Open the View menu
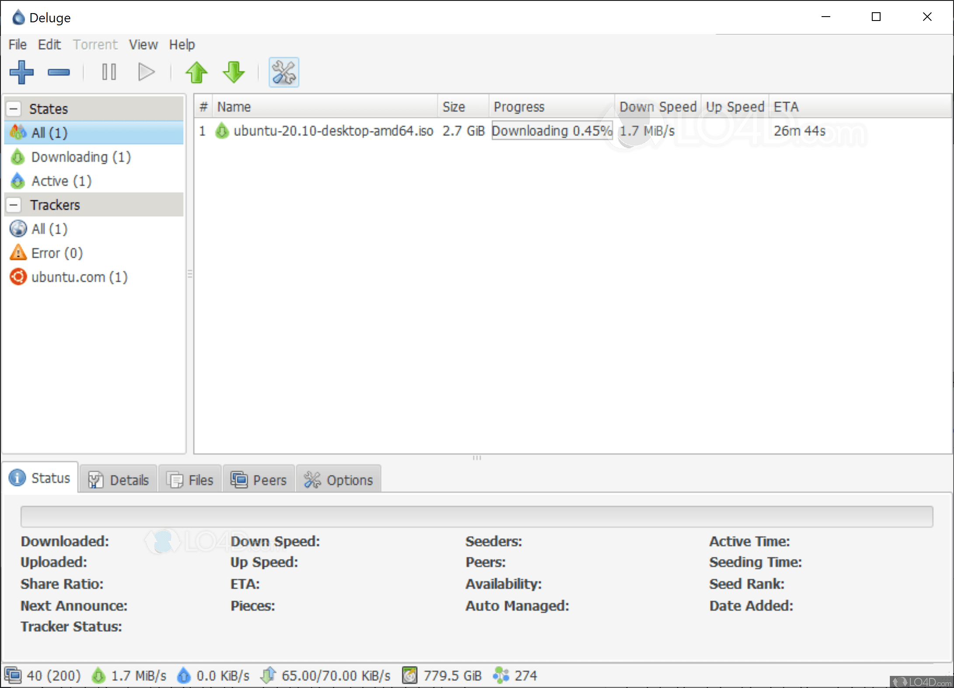 143,45
